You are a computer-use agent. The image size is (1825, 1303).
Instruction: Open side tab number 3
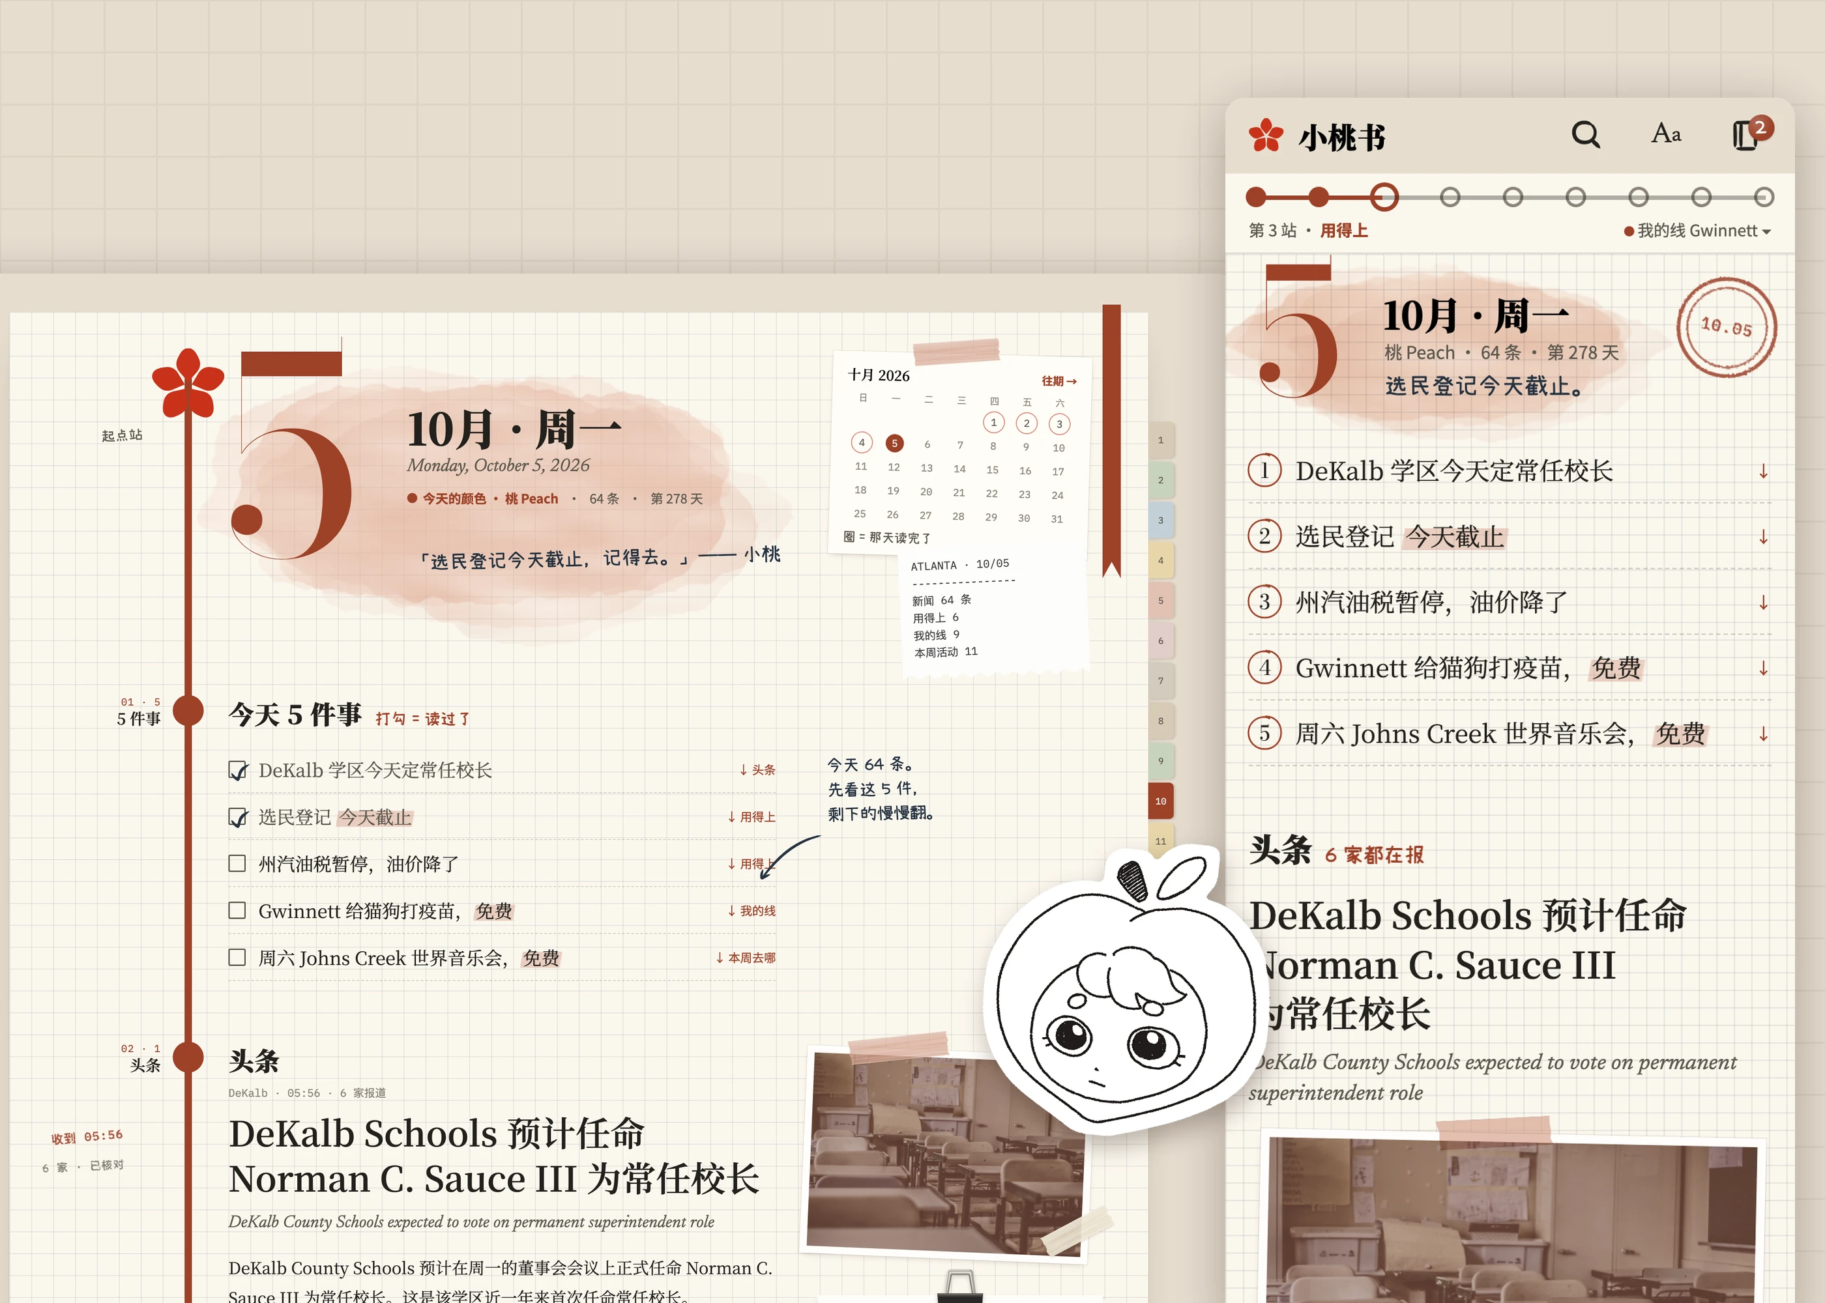[1160, 521]
